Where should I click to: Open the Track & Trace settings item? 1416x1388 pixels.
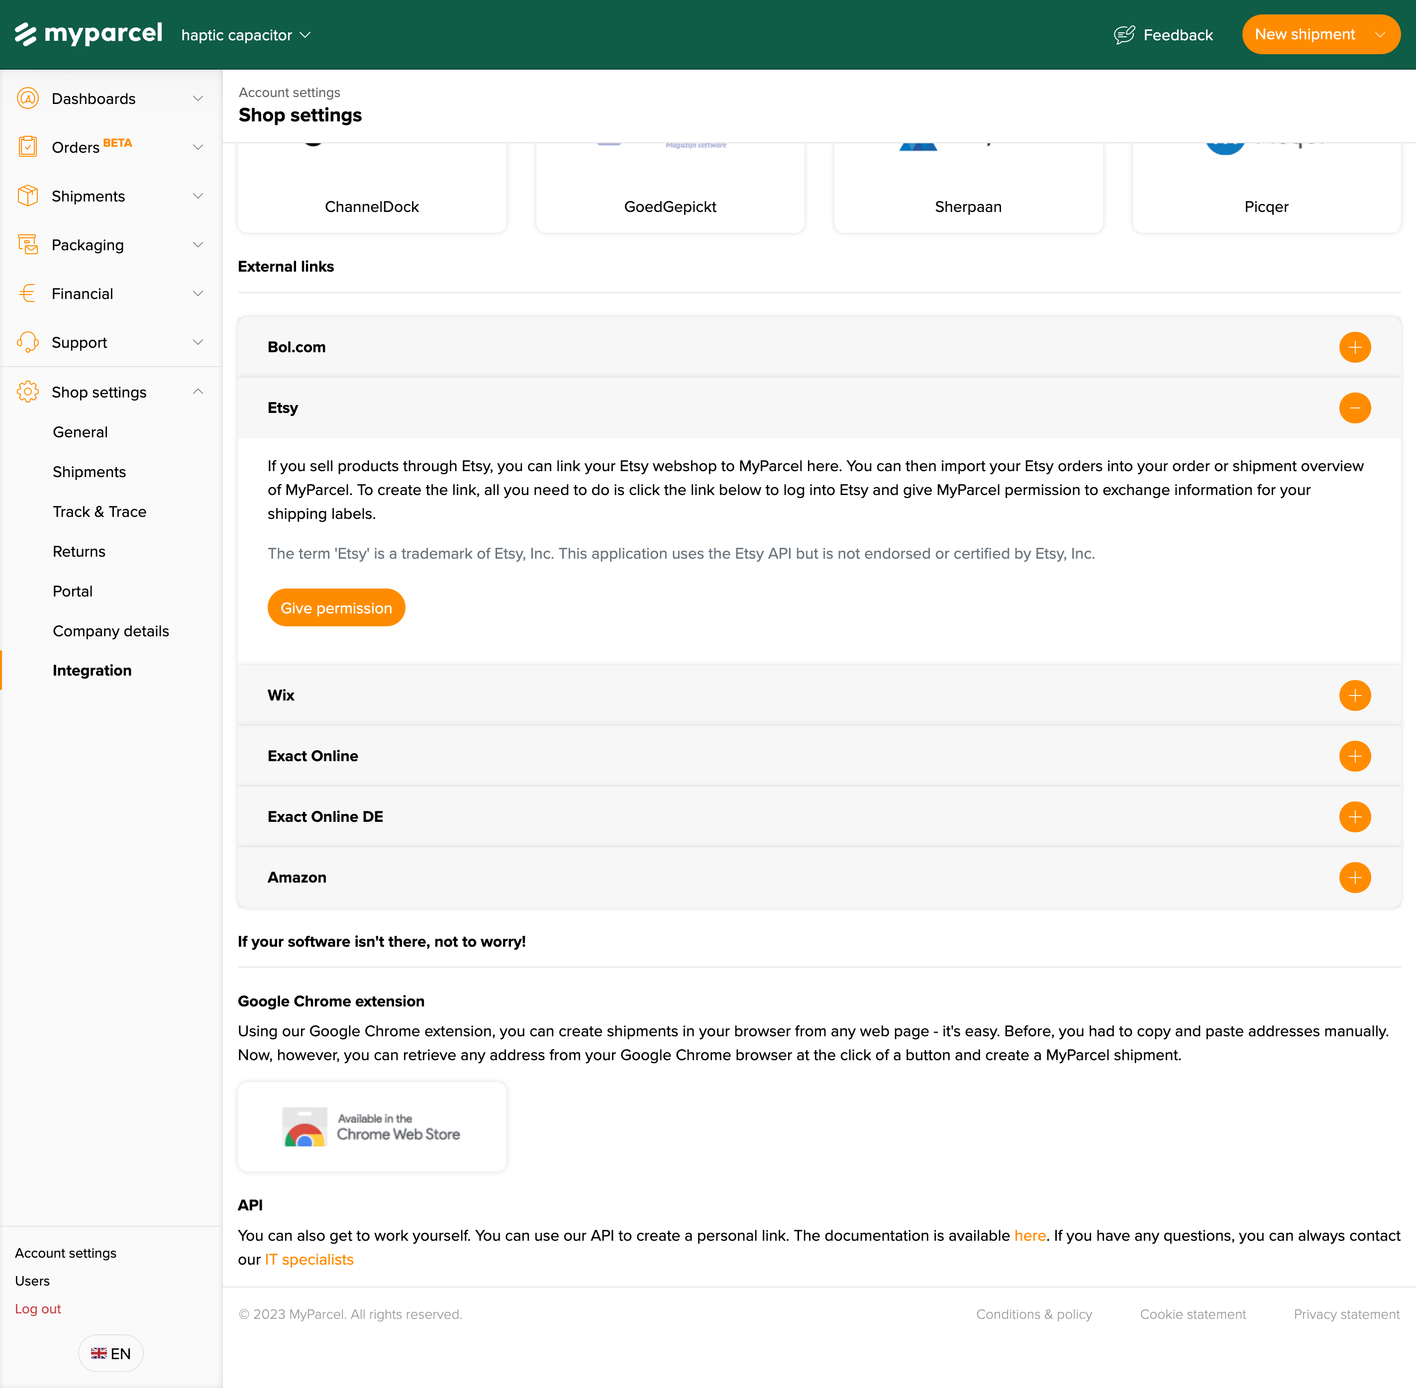pyautogui.click(x=99, y=512)
